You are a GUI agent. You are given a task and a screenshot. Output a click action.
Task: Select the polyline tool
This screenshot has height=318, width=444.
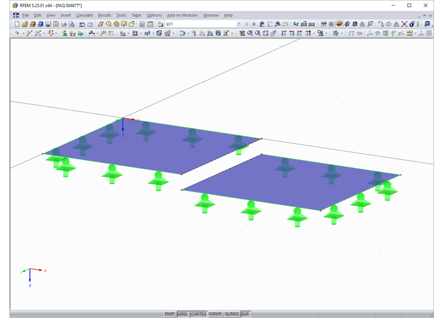point(50,33)
